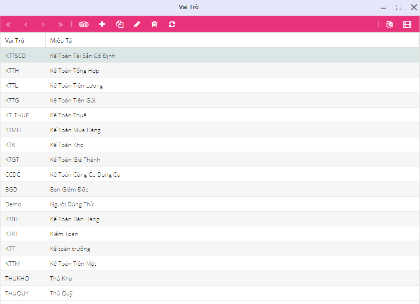Click the copy/duplicate icon
This screenshot has height=304, width=420.
pos(120,24)
